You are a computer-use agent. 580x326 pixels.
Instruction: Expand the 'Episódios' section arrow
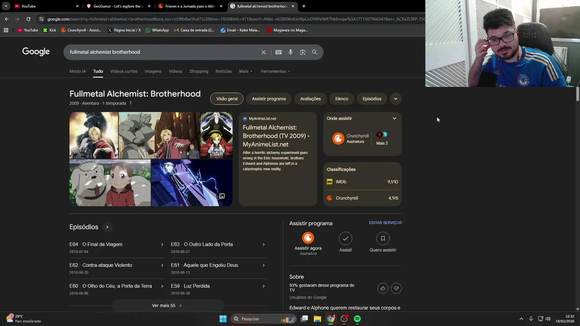[x=107, y=227]
